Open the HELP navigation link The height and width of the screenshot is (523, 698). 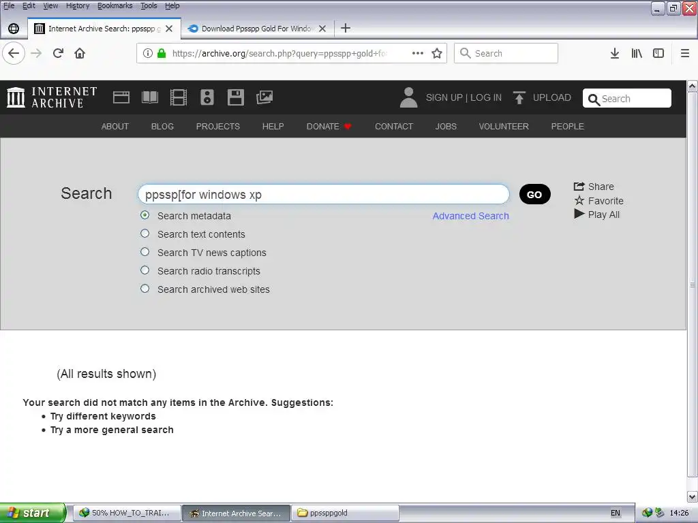click(273, 127)
